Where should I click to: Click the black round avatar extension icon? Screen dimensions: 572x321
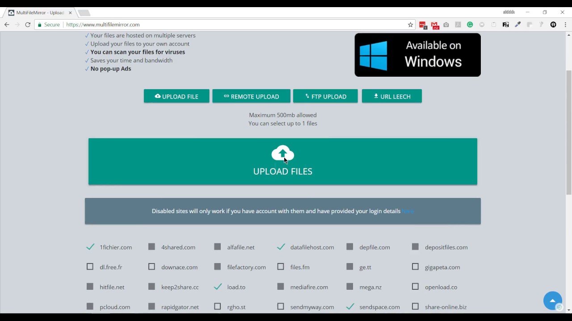pyautogui.click(x=553, y=25)
